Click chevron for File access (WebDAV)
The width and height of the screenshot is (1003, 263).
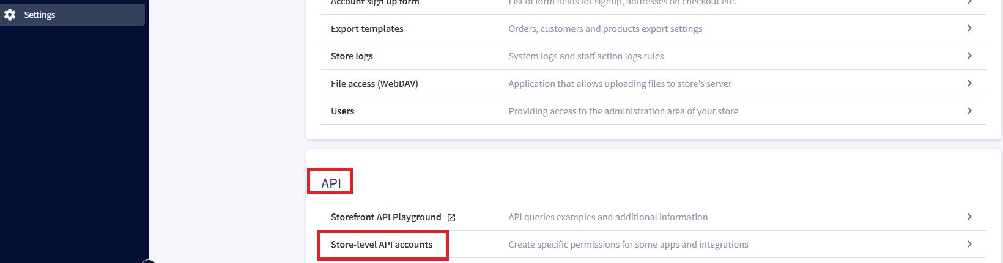(x=969, y=83)
